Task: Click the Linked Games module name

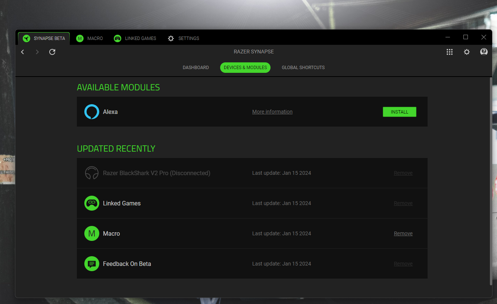Action: (x=122, y=203)
